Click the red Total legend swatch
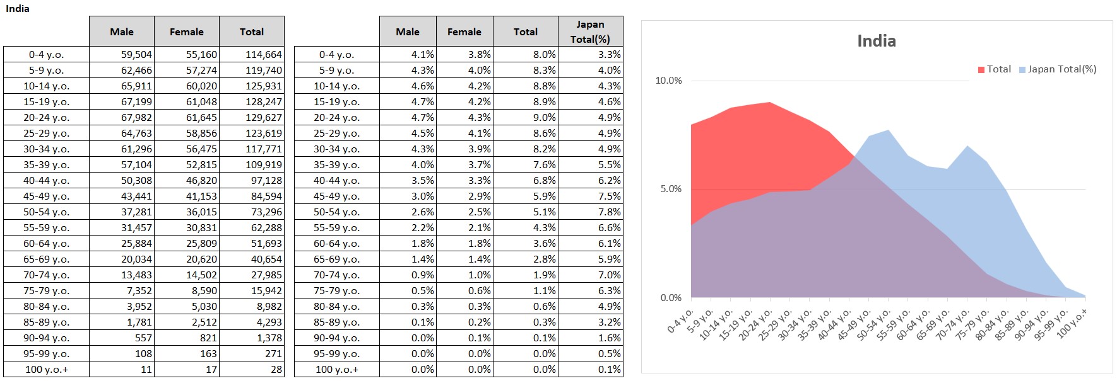Screen dimensions: 1117x381 (981, 70)
